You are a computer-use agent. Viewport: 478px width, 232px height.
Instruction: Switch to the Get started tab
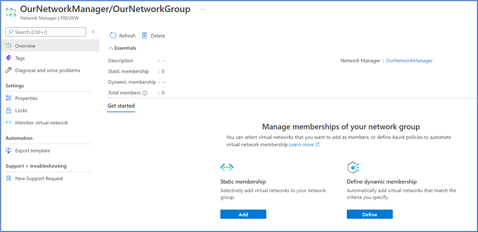click(121, 105)
